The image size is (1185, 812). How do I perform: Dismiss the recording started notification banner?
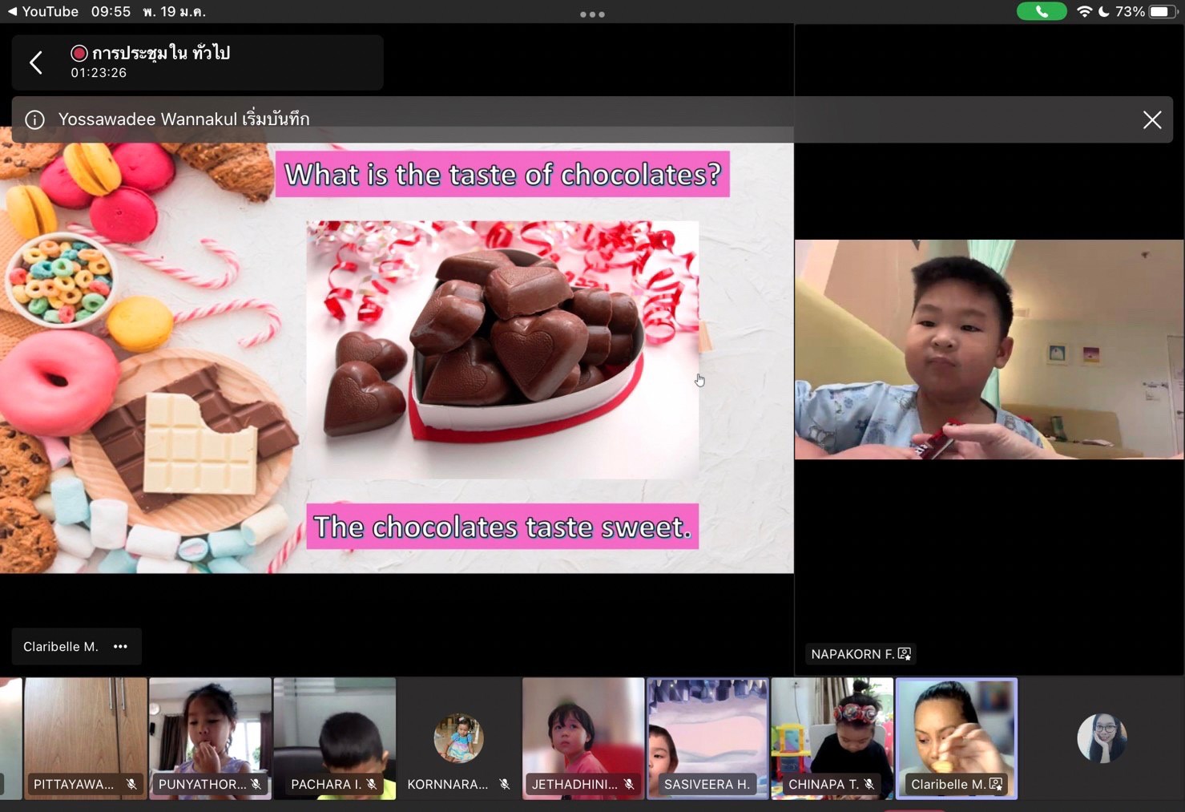pos(1151,119)
